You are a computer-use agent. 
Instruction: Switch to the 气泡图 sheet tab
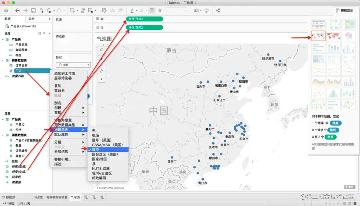coord(75,197)
